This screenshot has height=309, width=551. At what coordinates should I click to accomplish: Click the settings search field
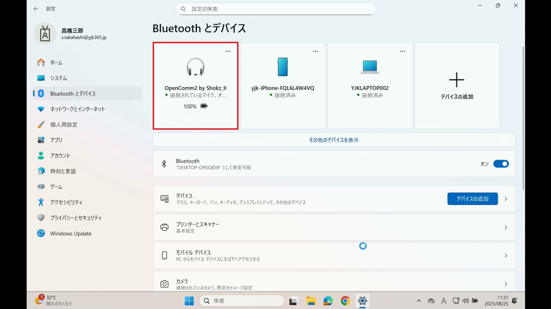click(275, 9)
